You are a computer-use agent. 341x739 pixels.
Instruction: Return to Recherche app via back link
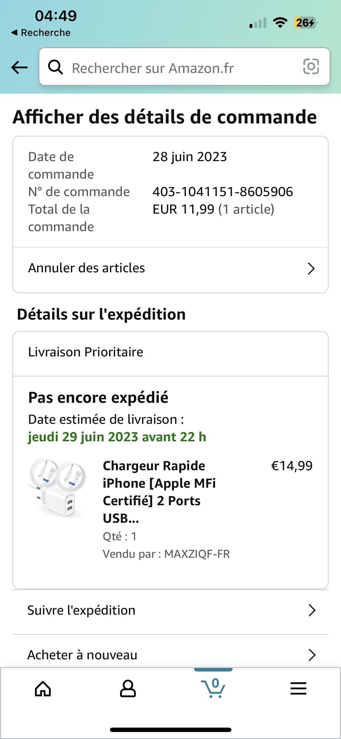(x=41, y=33)
